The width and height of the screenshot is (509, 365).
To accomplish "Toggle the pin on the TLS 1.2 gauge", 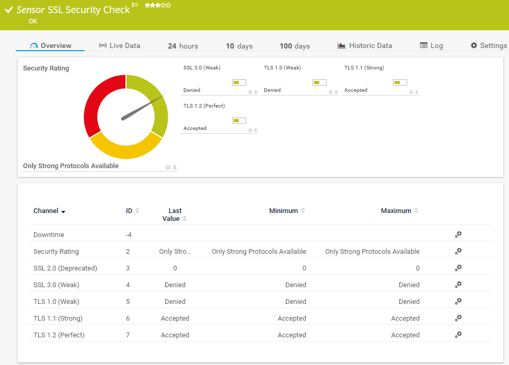I will click(x=256, y=131).
